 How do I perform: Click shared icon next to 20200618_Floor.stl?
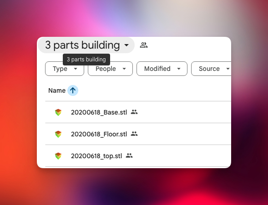(134, 134)
